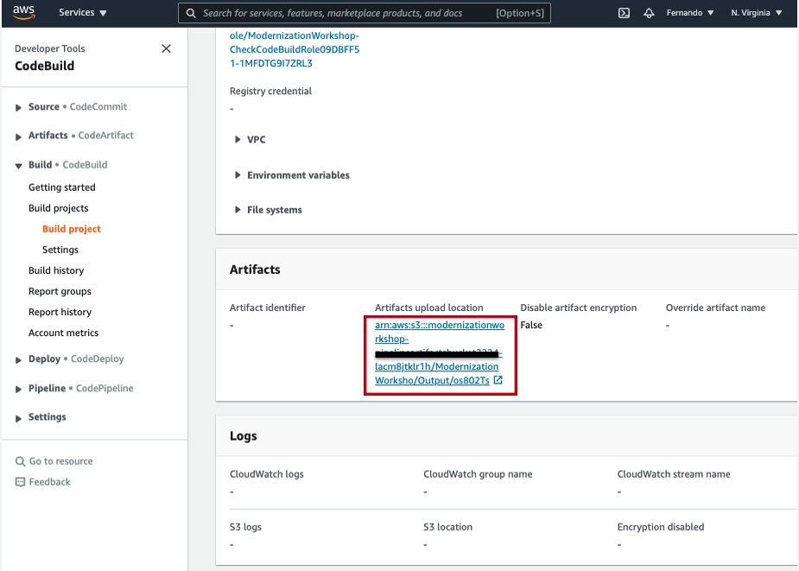The image size is (799, 571).
Task: Click the CloudWatch group name label
Action: click(478, 473)
